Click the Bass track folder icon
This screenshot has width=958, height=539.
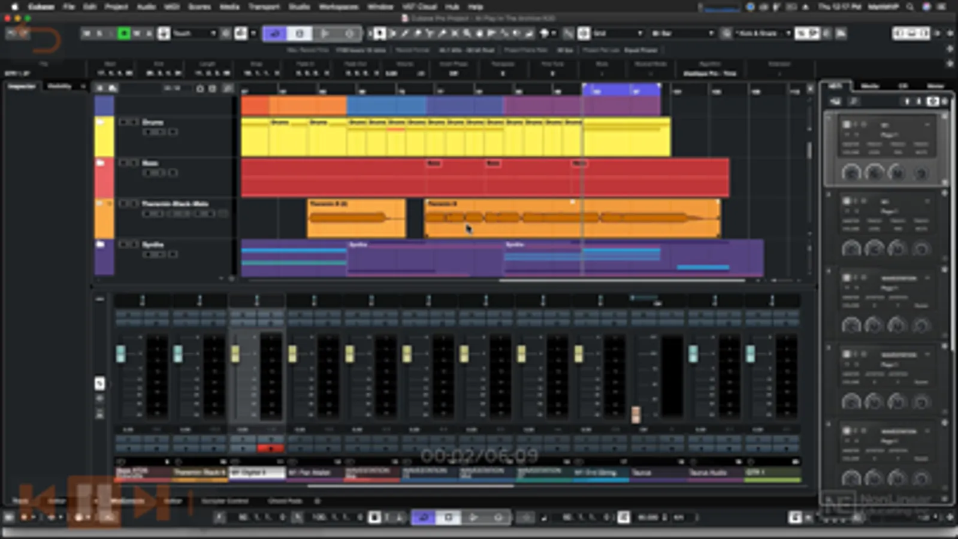[100, 163]
